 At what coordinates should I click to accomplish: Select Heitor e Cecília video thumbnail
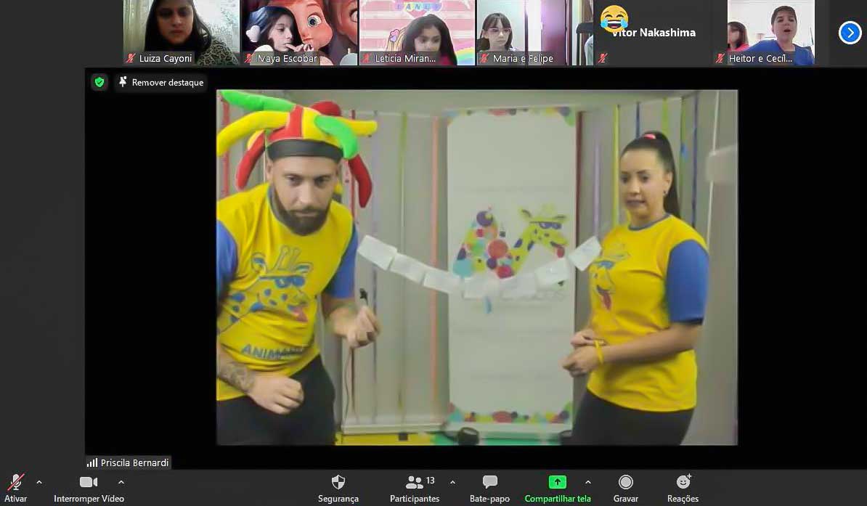tap(770, 33)
